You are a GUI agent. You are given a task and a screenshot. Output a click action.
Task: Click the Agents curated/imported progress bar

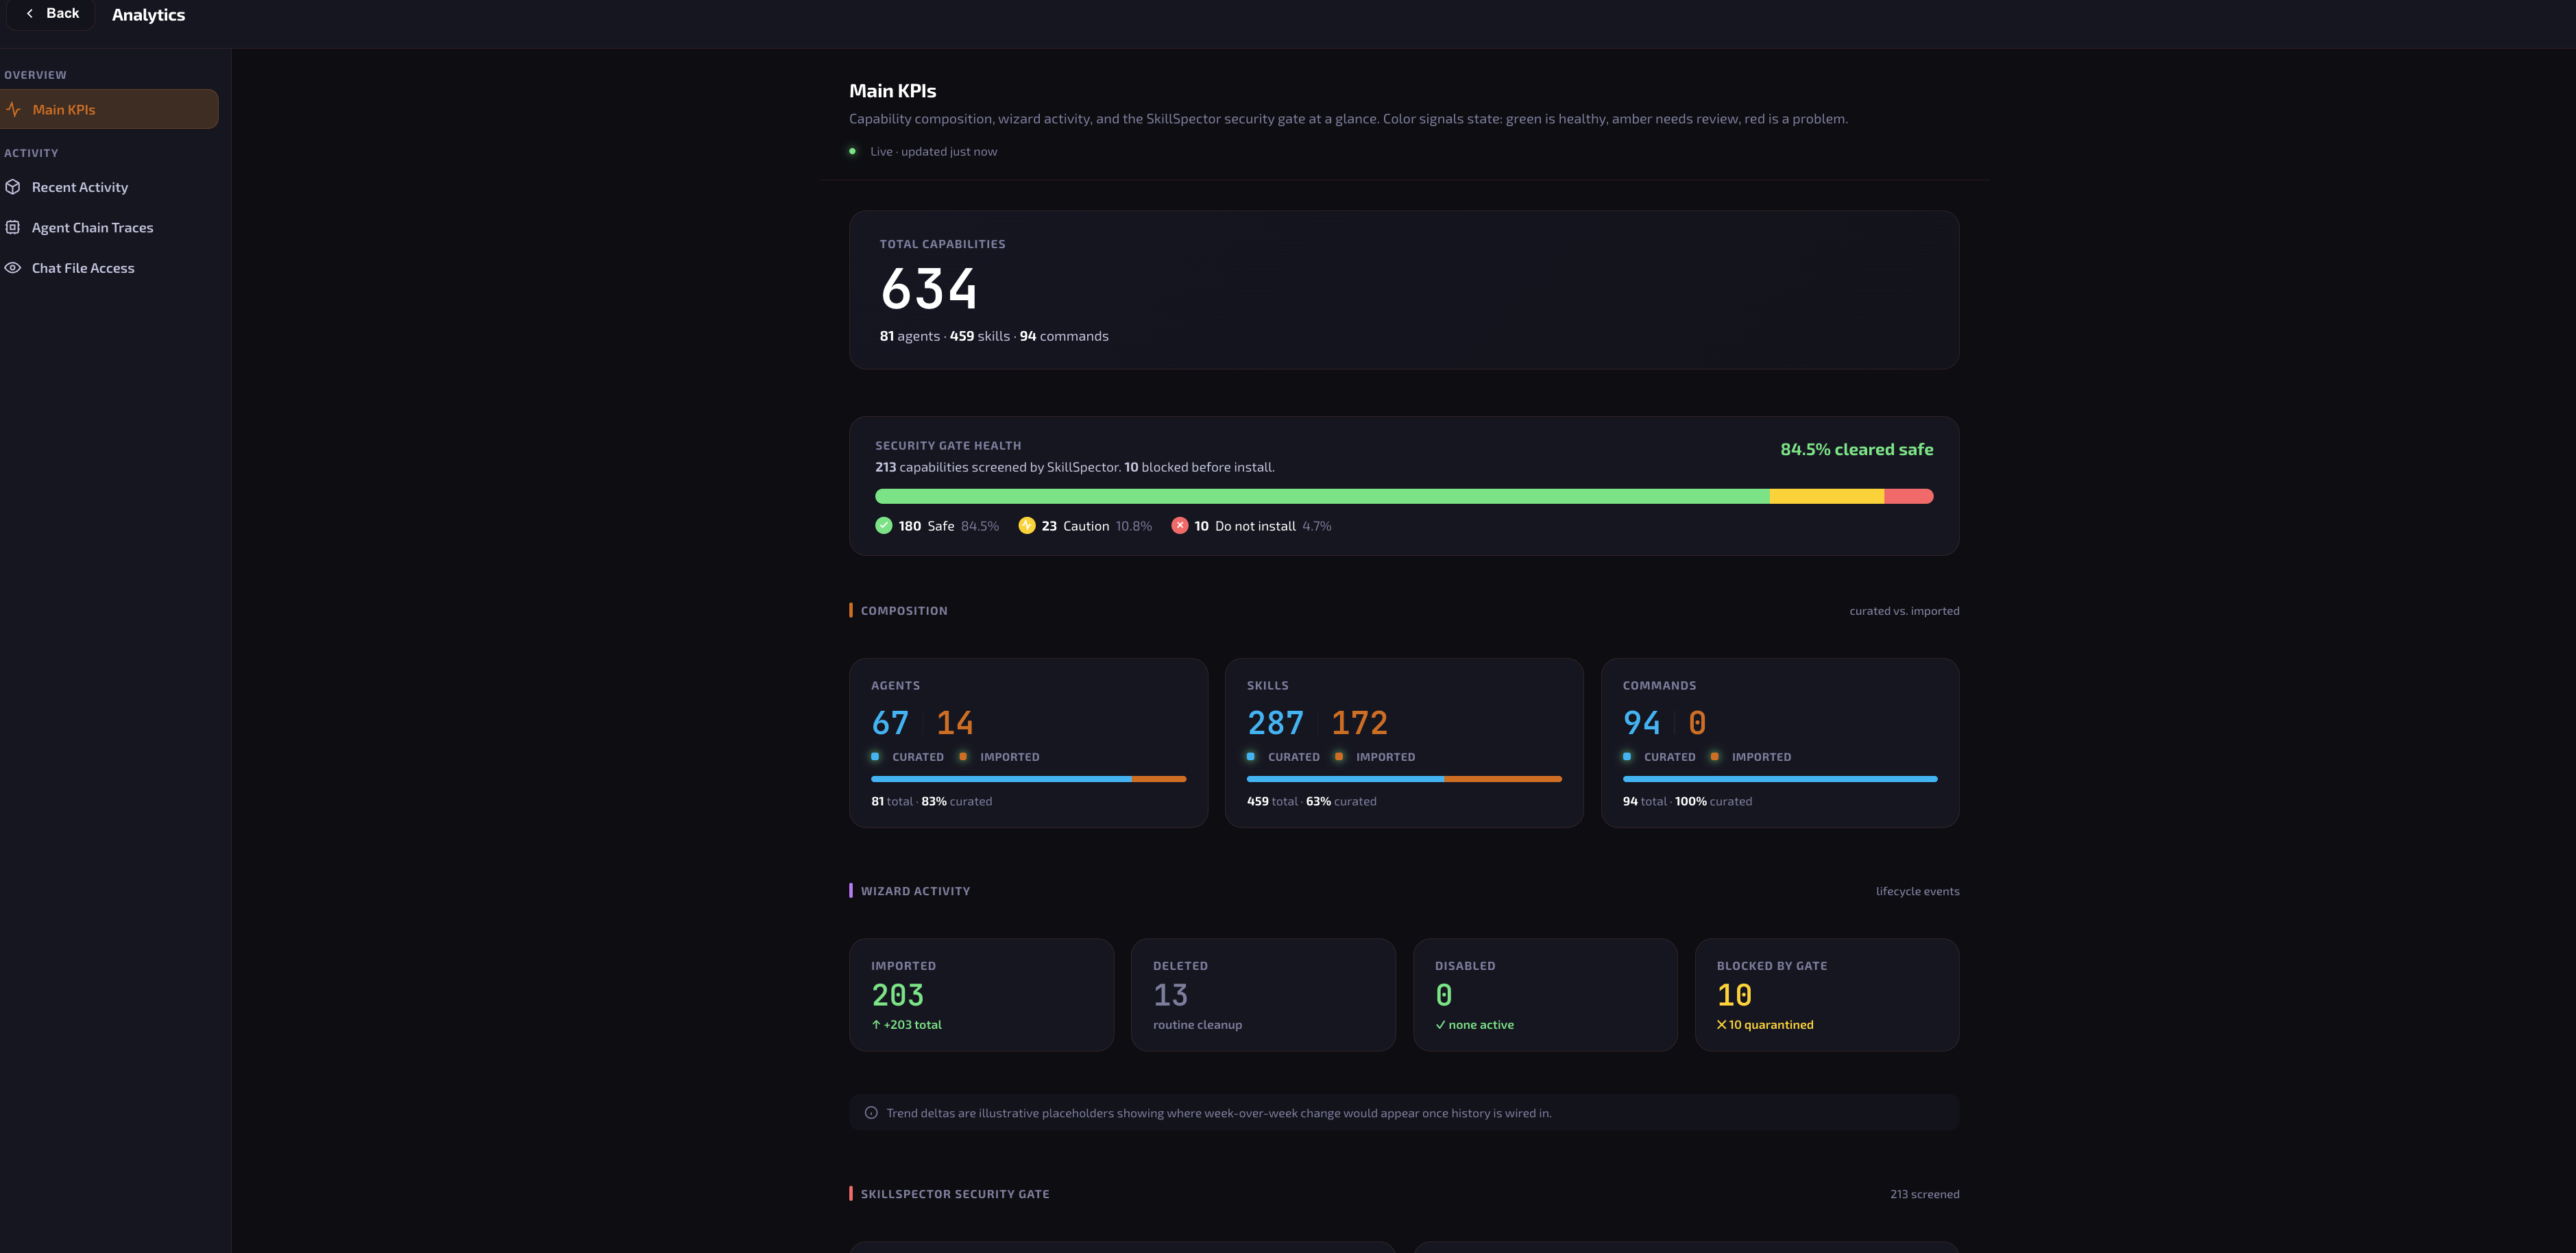(x=1028, y=779)
